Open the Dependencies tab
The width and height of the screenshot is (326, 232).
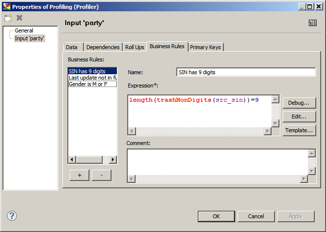[103, 47]
